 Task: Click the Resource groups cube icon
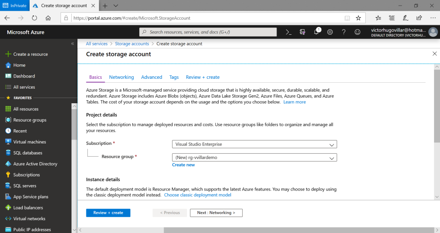8,120
